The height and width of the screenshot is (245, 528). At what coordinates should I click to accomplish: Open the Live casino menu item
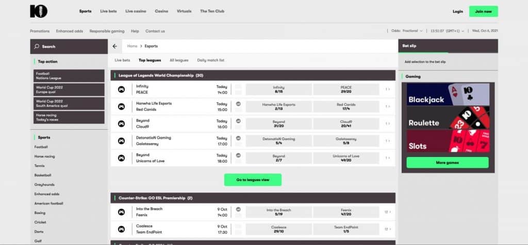136,11
